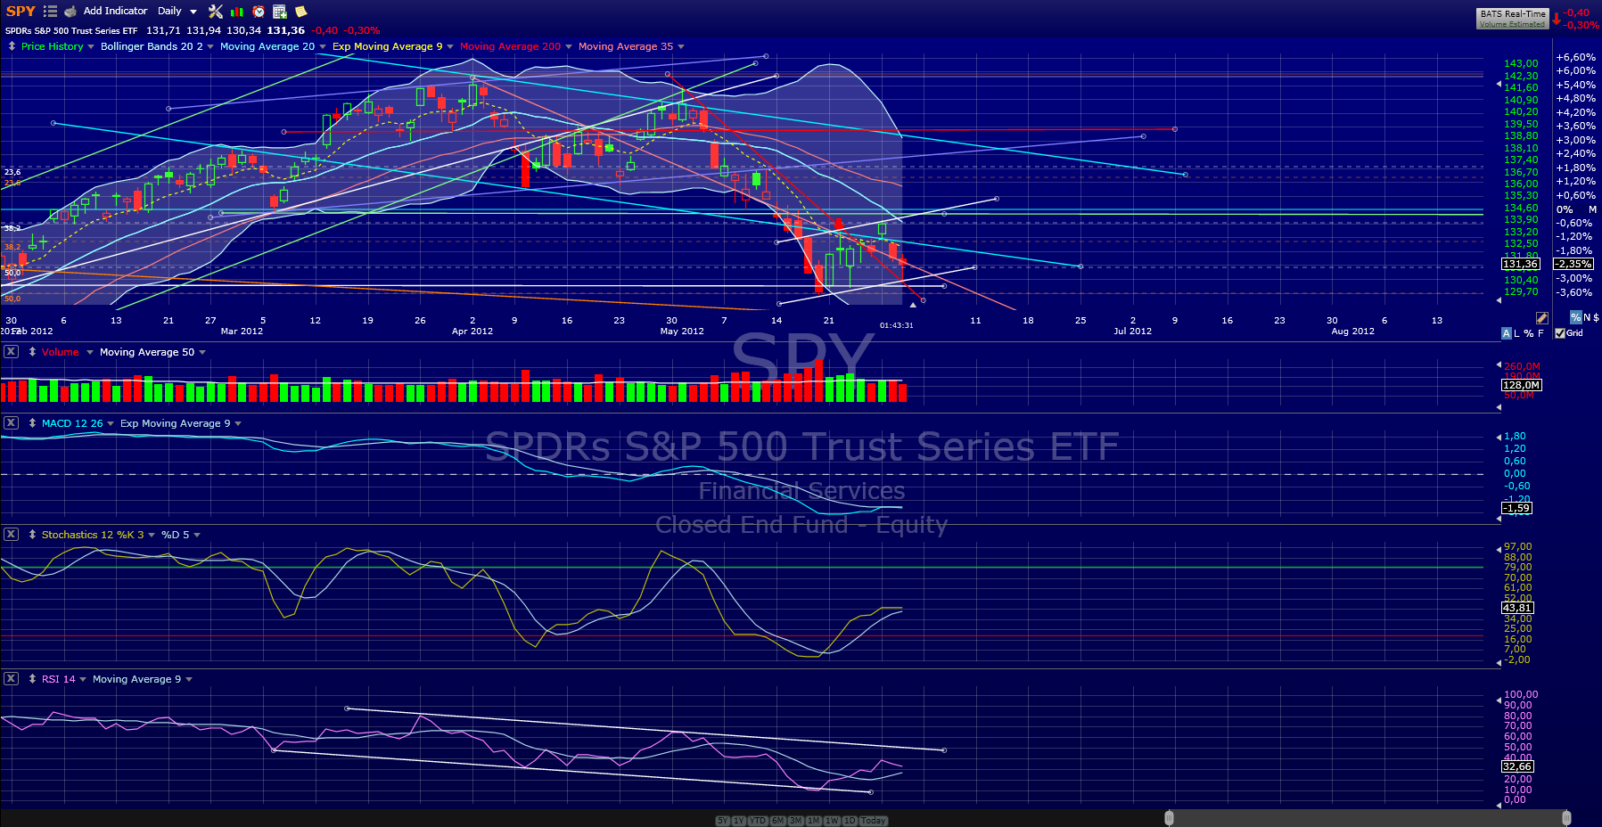Expand Moving Average 35 options
The width and height of the screenshot is (1602, 827).
click(681, 47)
